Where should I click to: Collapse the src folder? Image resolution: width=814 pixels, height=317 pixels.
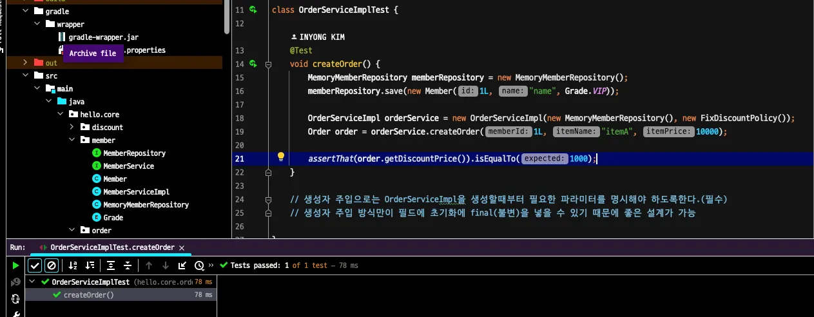tap(25, 75)
